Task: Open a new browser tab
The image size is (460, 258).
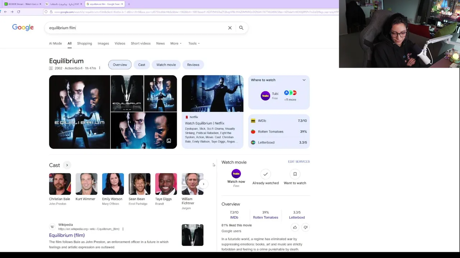Action: tap(129, 4)
